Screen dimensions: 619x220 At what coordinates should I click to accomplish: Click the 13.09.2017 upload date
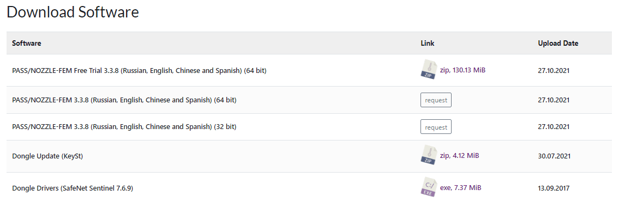[554, 188]
